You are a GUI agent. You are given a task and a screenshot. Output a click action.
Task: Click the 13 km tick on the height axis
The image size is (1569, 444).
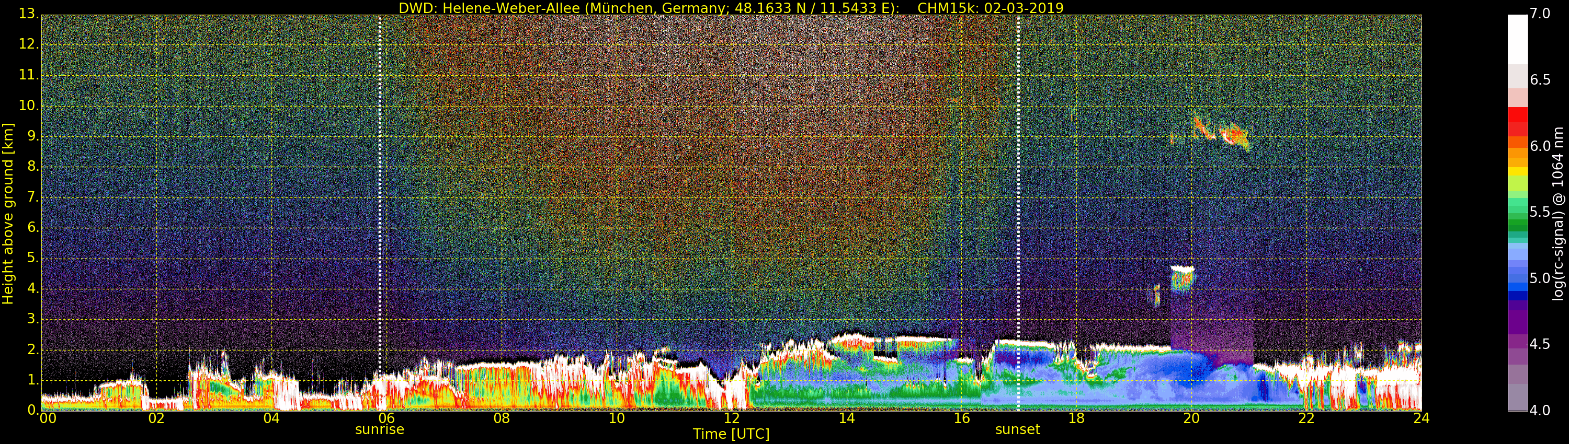(x=21, y=14)
